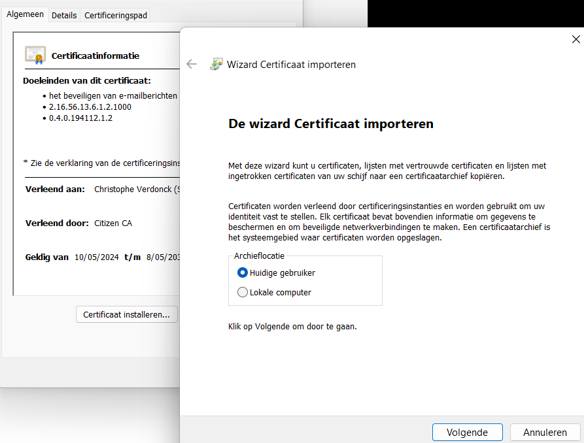This screenshot has height=443, width=584.
Task: Click the 'Doeleinden van dit certificaat:' label
Action: pos(87,81)
